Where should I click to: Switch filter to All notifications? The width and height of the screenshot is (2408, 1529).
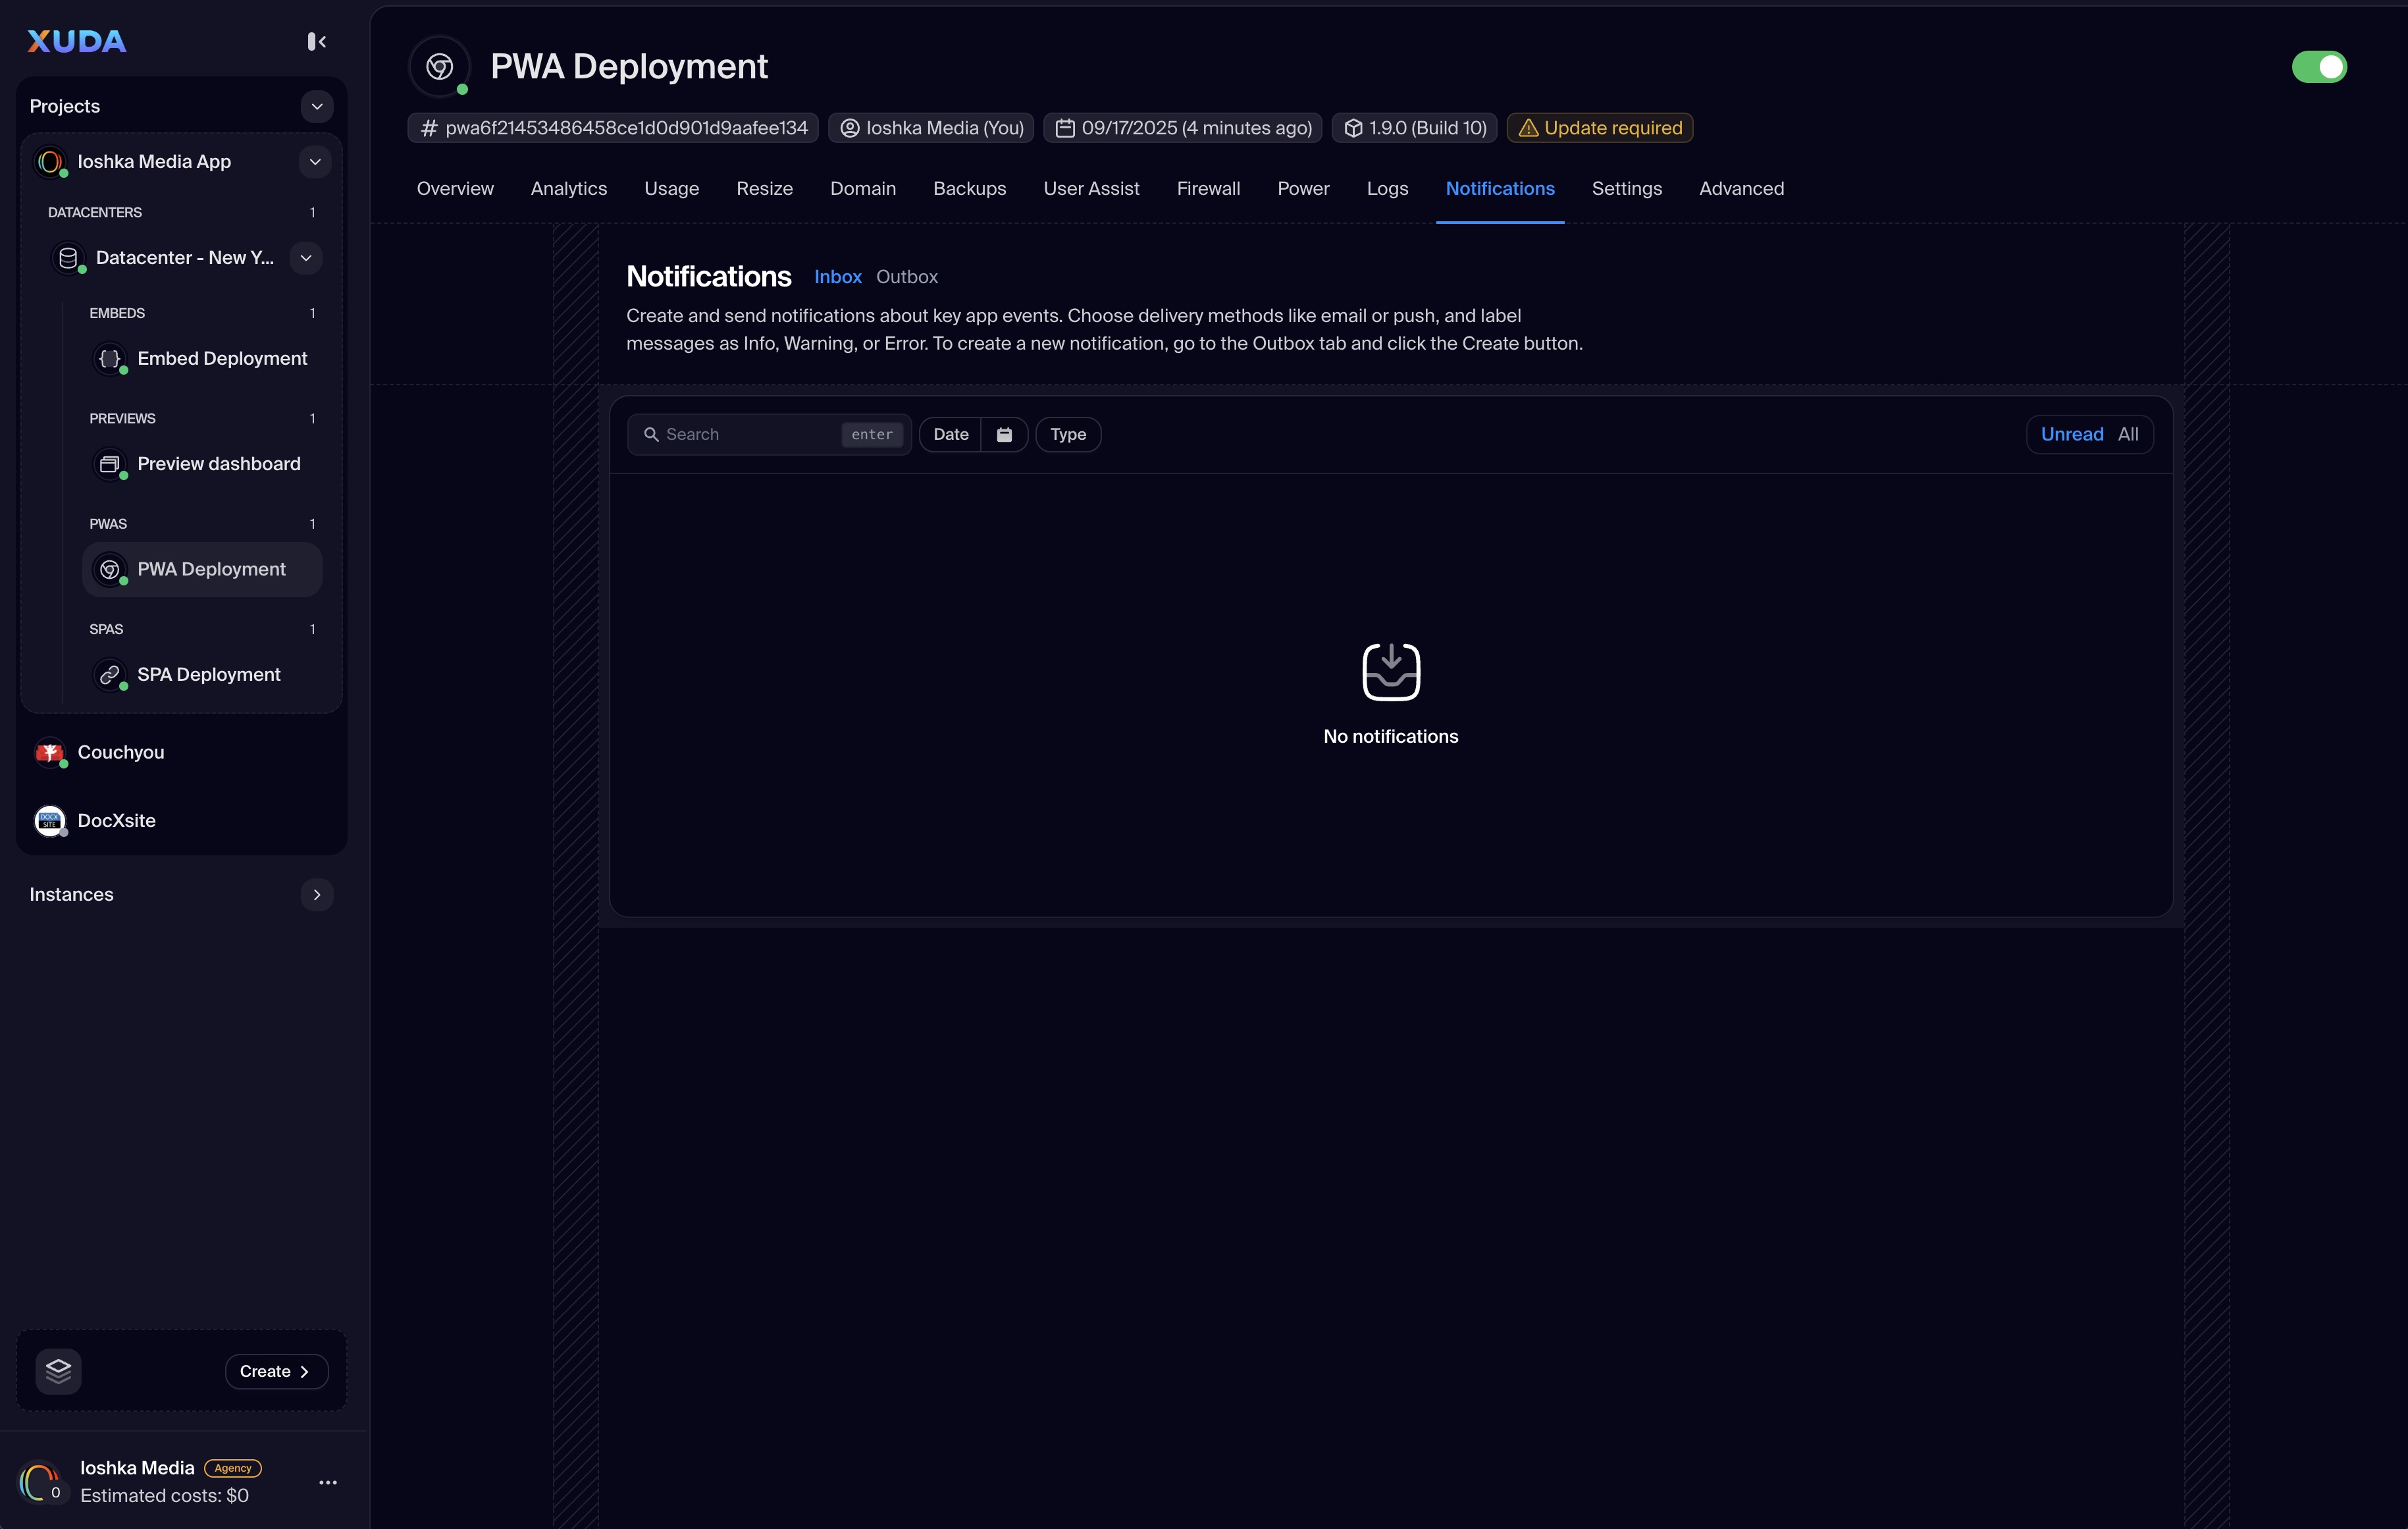[x=2128, y=434]
